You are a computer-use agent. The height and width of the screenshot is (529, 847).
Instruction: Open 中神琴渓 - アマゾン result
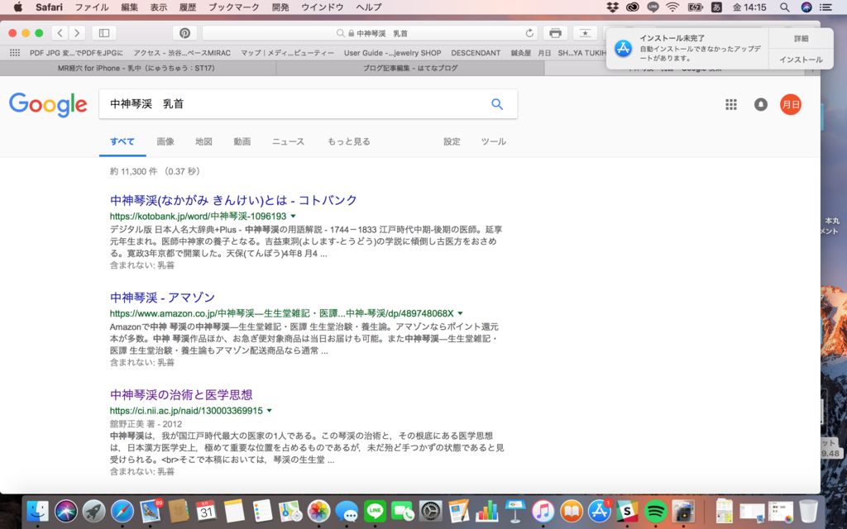pos(163,298)
